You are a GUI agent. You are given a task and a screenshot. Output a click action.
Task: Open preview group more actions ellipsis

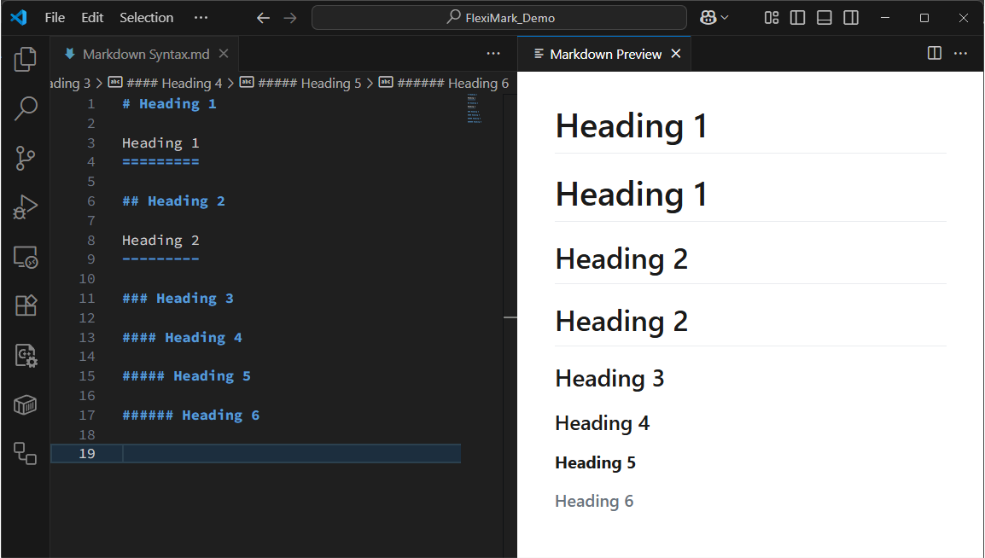click(960, 54)
